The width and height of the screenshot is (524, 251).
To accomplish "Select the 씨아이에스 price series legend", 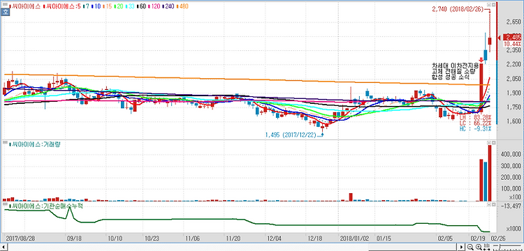I will [x=24, y=6].
